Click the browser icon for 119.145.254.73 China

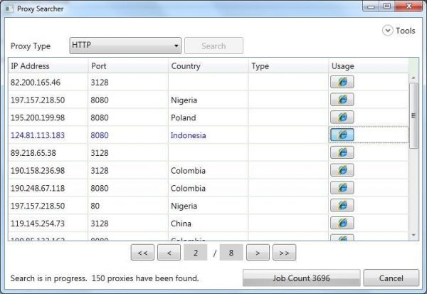pos(342,223)
